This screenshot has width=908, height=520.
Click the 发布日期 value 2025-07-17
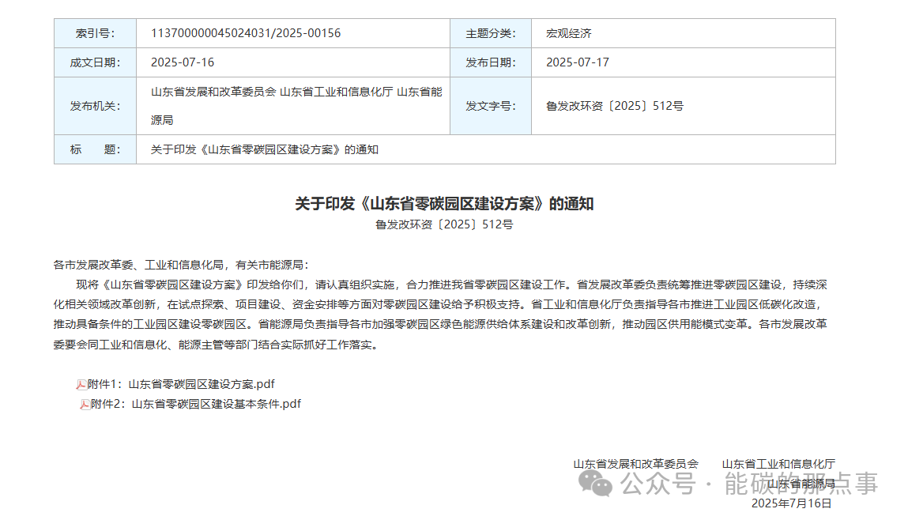[578, 62]
